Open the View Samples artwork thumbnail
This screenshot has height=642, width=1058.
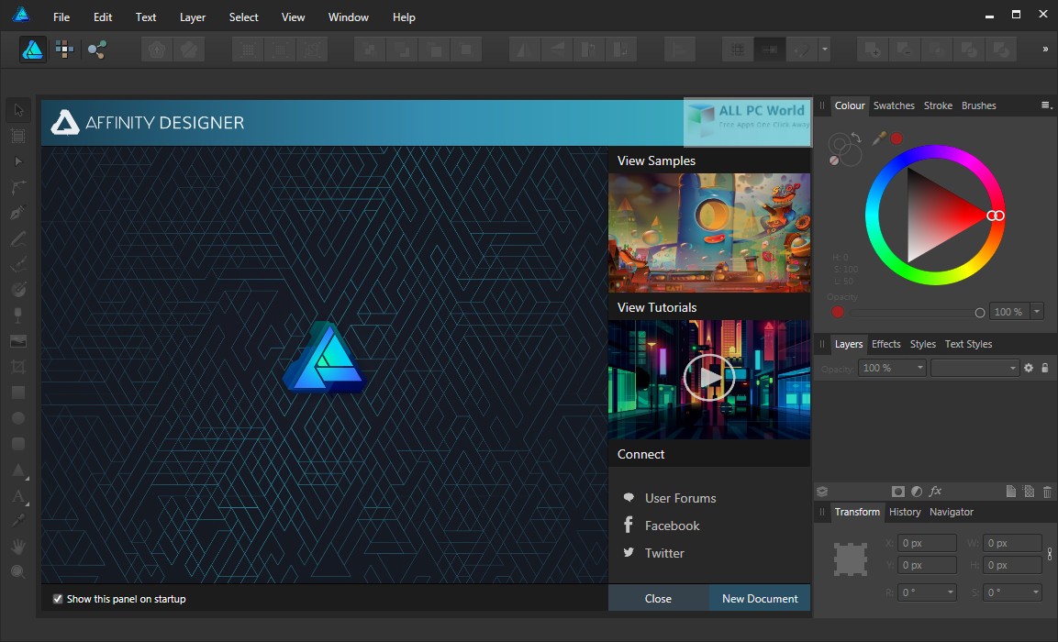click(x=709, y=233)
